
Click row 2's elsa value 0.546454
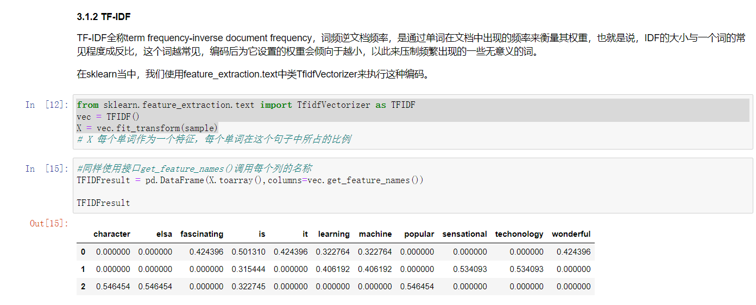[x=155, y=287]
